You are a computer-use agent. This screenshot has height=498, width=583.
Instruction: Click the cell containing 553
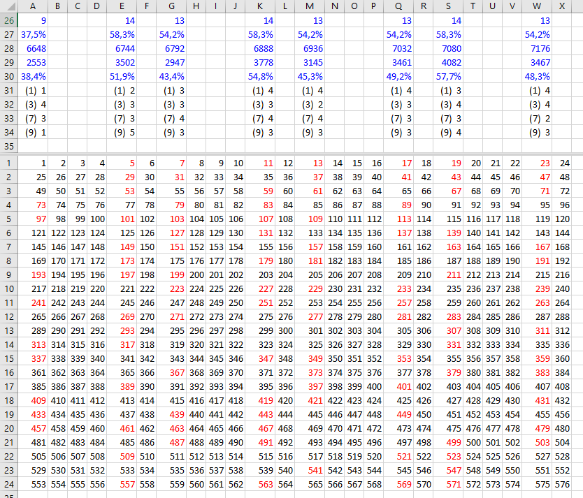click(x=33, y=484)
